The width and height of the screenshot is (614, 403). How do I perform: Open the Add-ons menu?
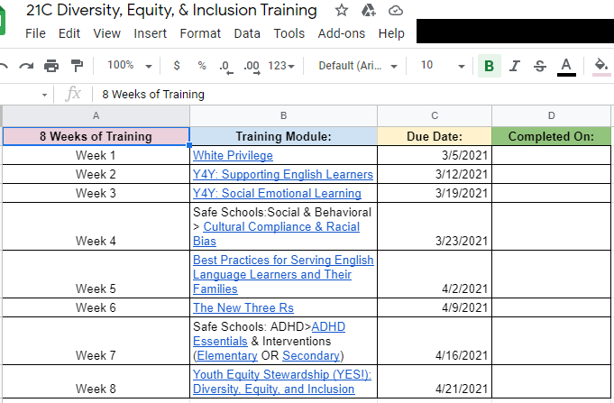point(342,33)
